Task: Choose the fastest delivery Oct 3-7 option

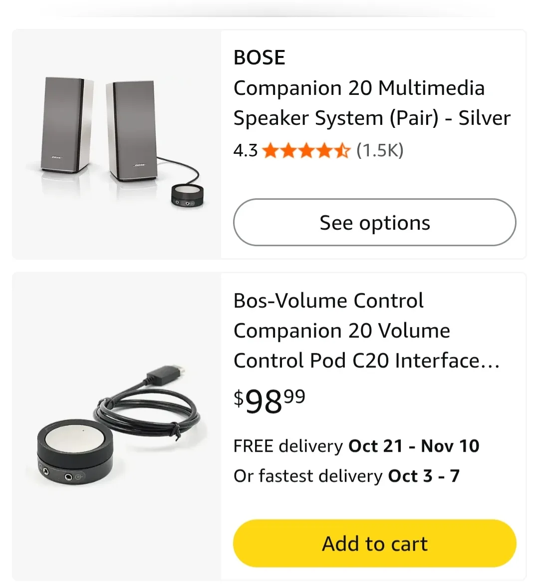Action: [347, 476]
